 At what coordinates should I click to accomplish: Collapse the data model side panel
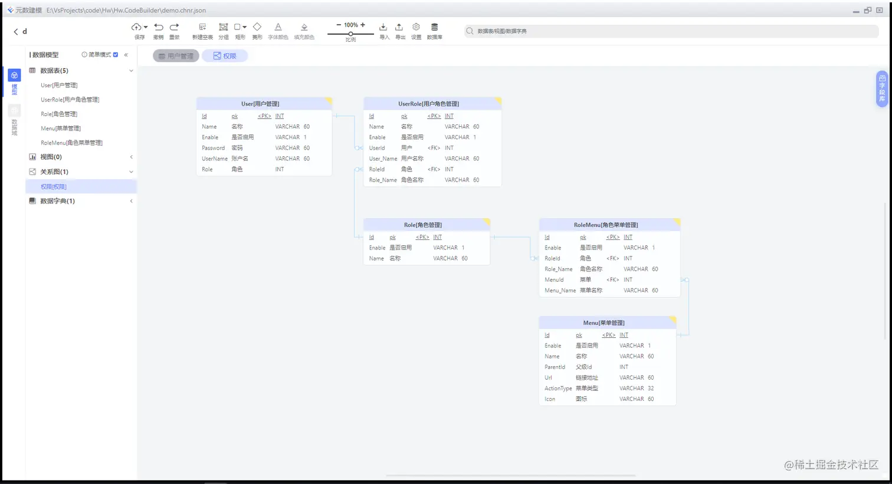(126, 55)
